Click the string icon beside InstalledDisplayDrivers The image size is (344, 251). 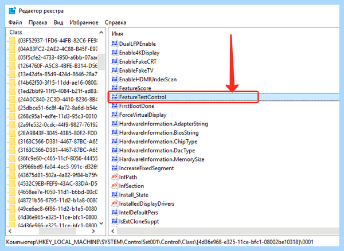pos(114,203)
